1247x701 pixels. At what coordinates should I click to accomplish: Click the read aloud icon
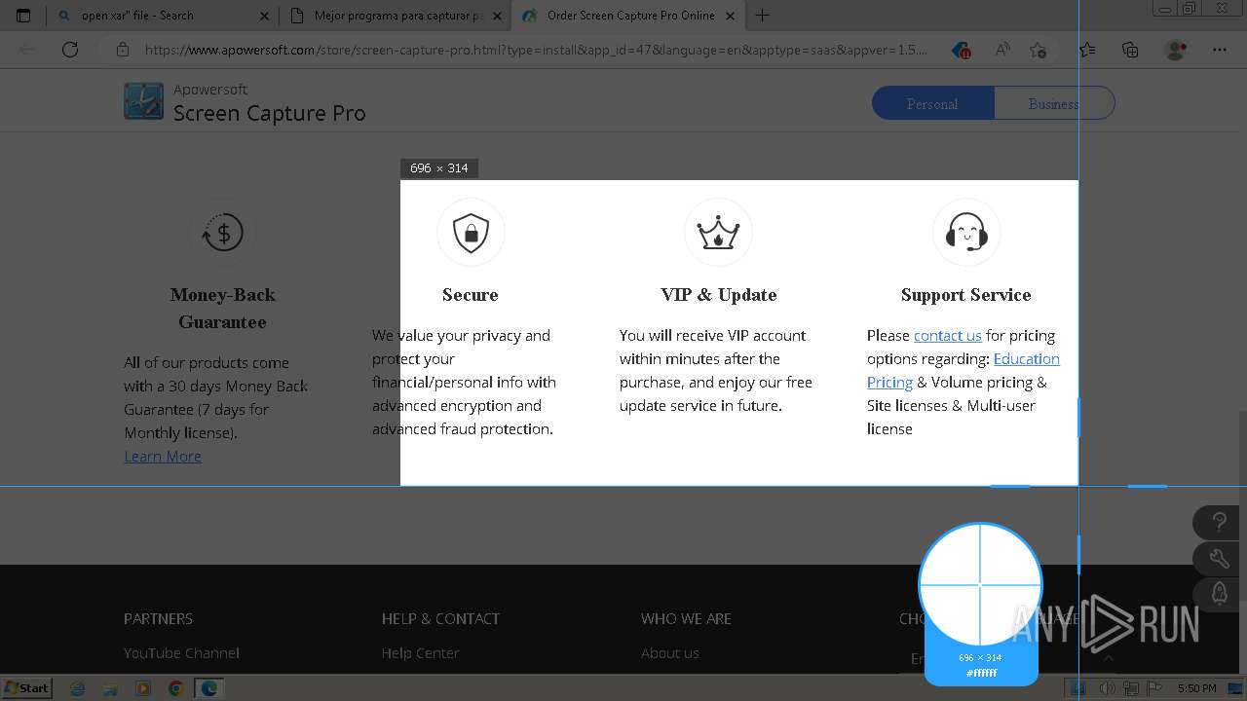point(1001,50)
